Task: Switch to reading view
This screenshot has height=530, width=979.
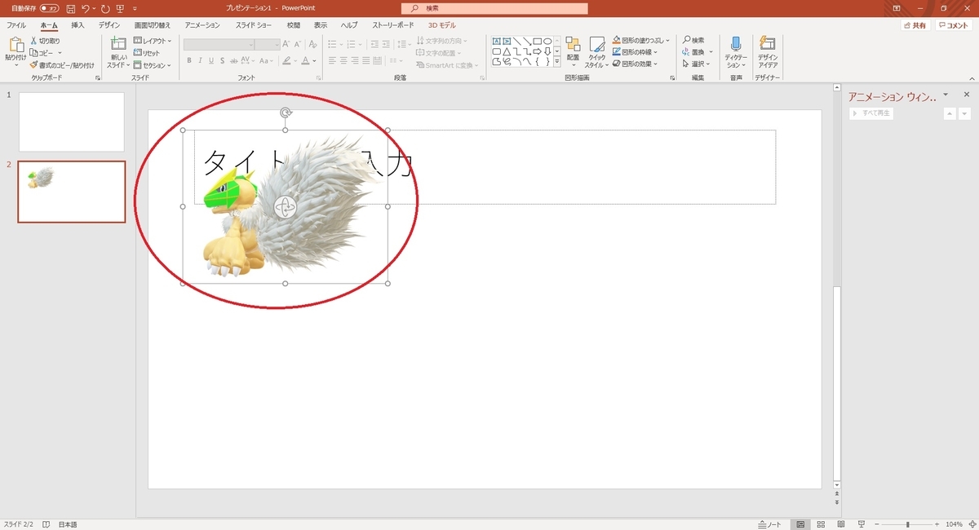Action: (x=839, y=524)
